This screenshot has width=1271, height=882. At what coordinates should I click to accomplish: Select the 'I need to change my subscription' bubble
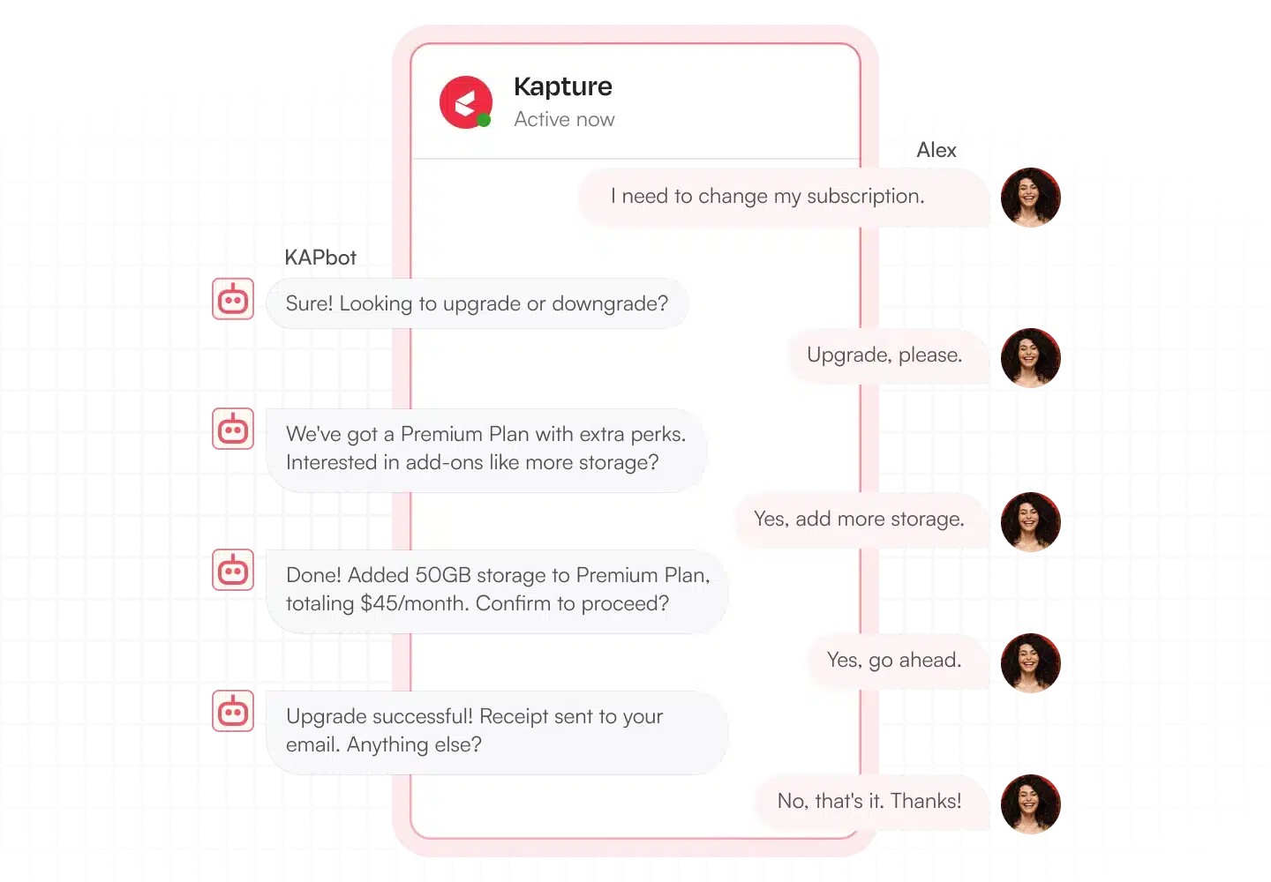tap(785, 197)
